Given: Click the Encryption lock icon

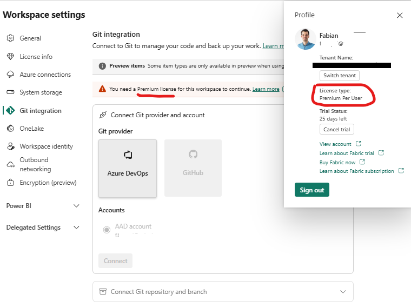Looking at the screenshot, I should 10,182.
